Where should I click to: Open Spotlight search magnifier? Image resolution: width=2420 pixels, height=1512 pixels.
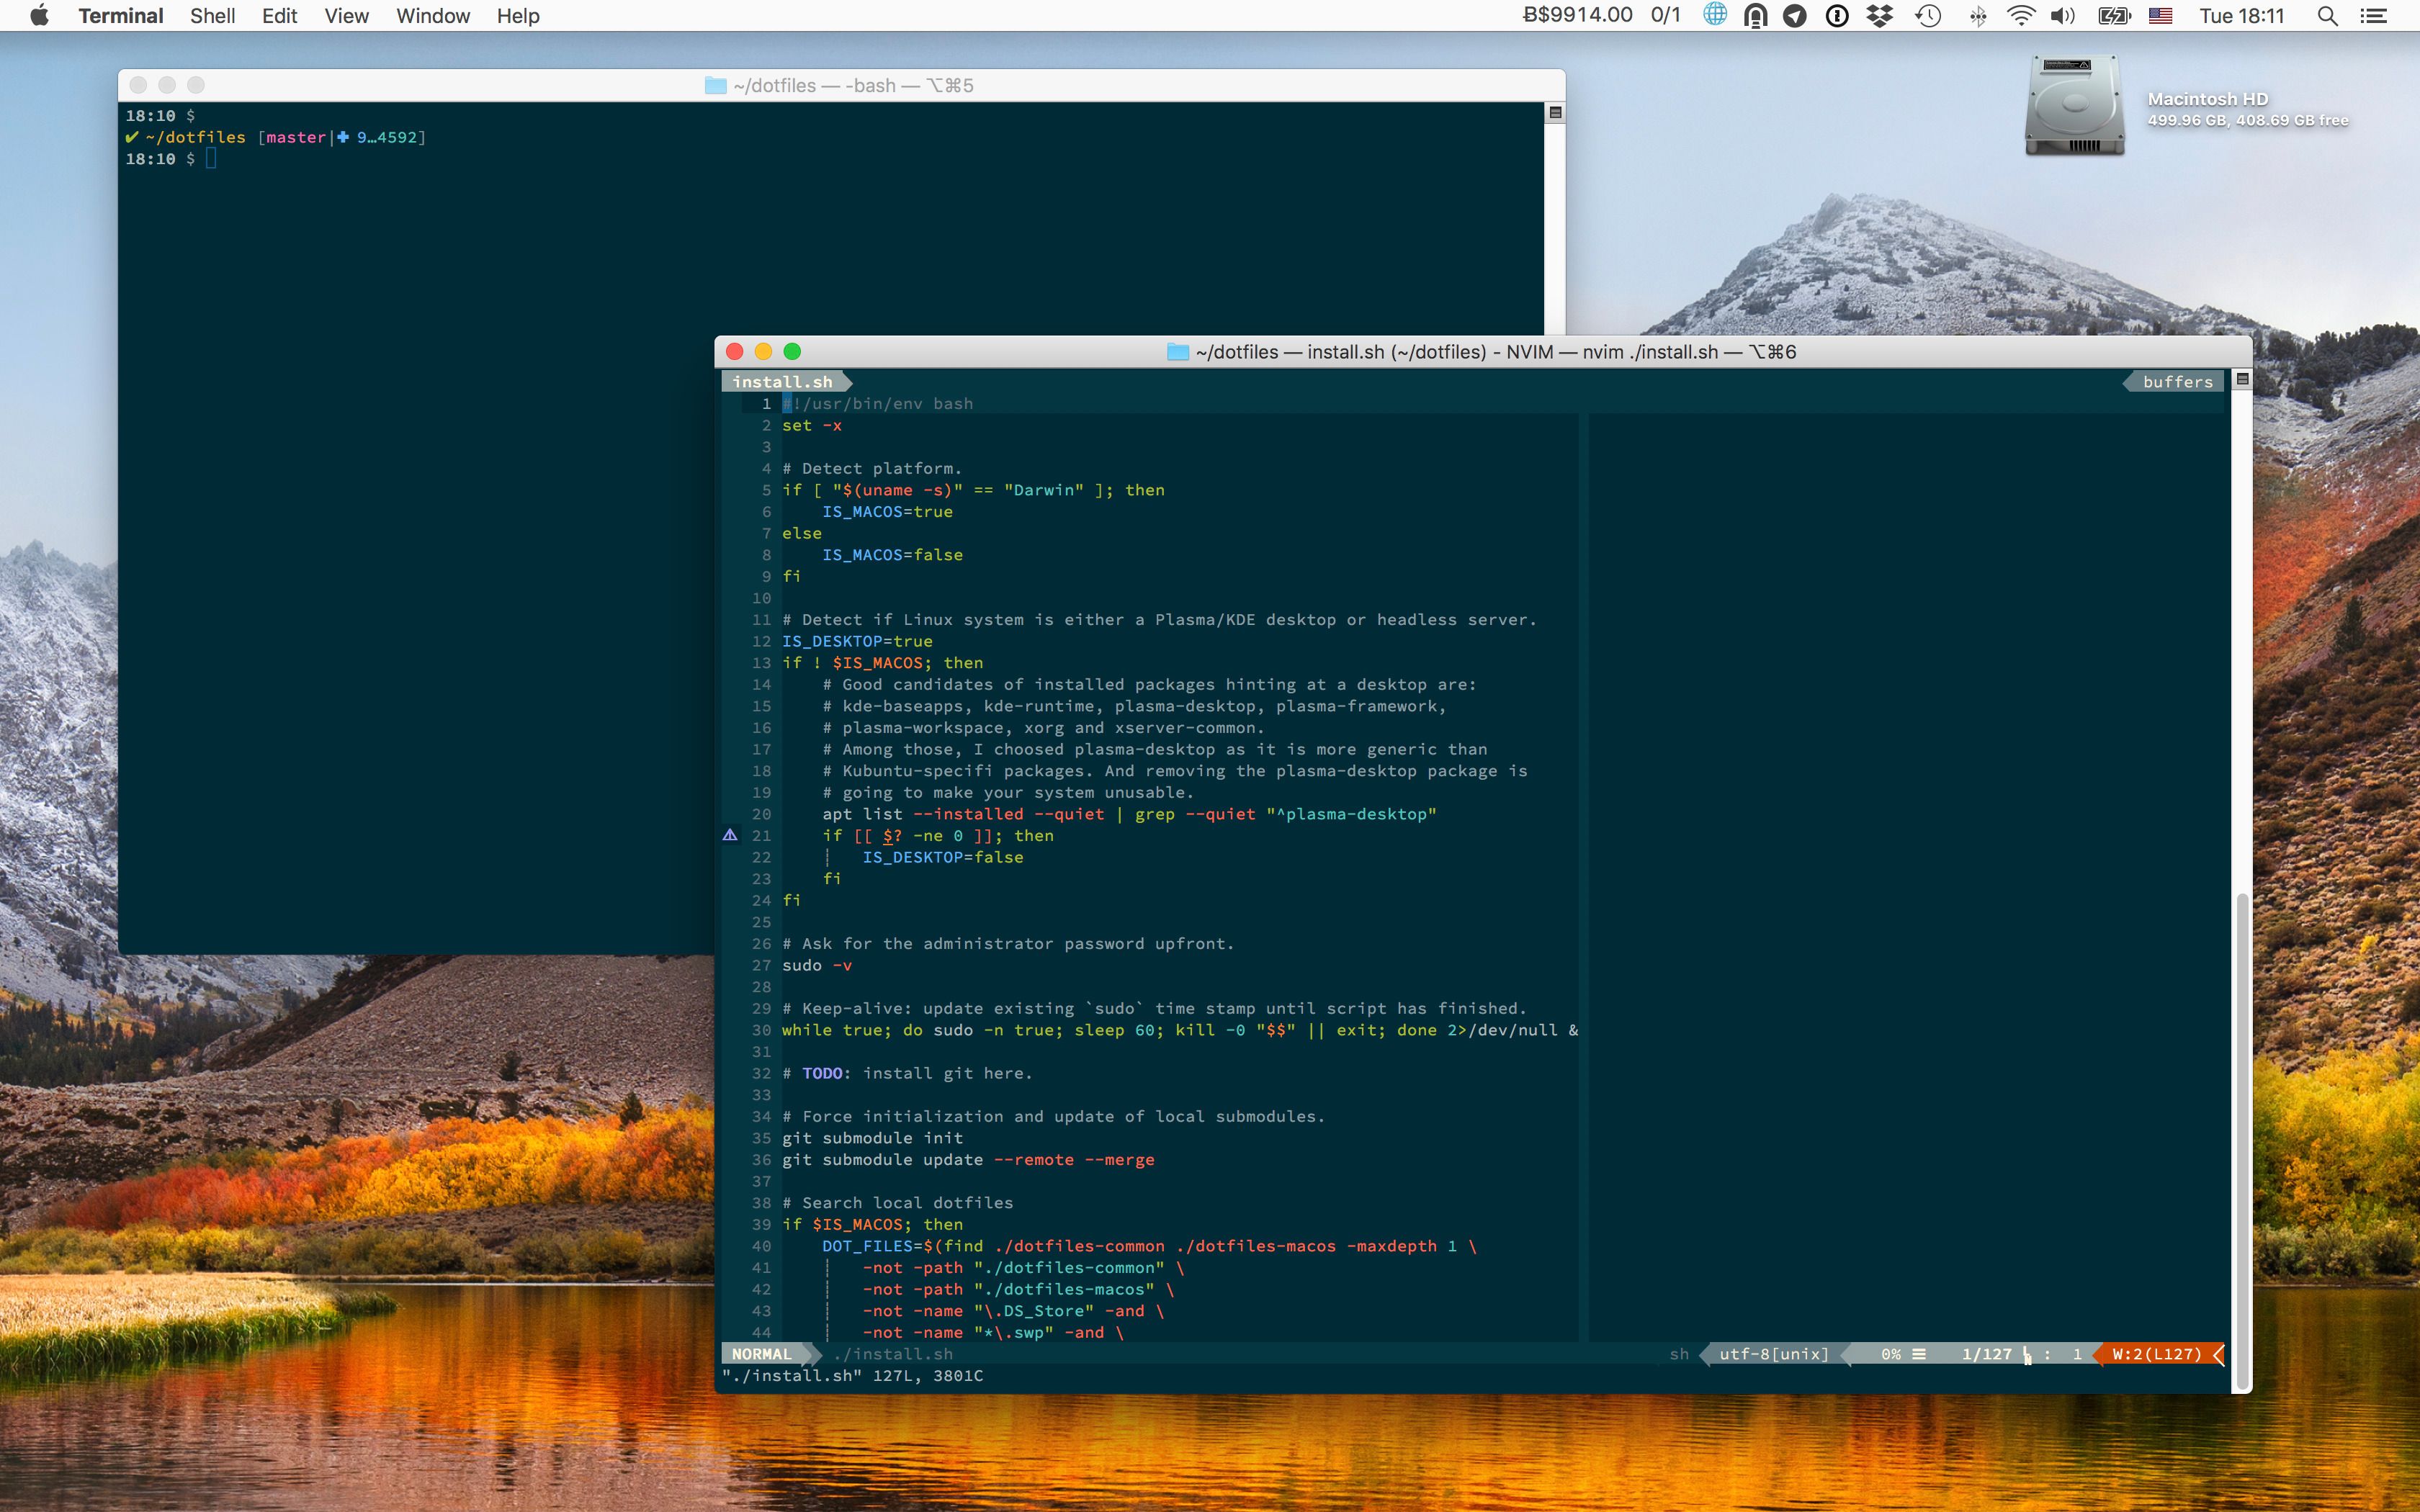2327,15
